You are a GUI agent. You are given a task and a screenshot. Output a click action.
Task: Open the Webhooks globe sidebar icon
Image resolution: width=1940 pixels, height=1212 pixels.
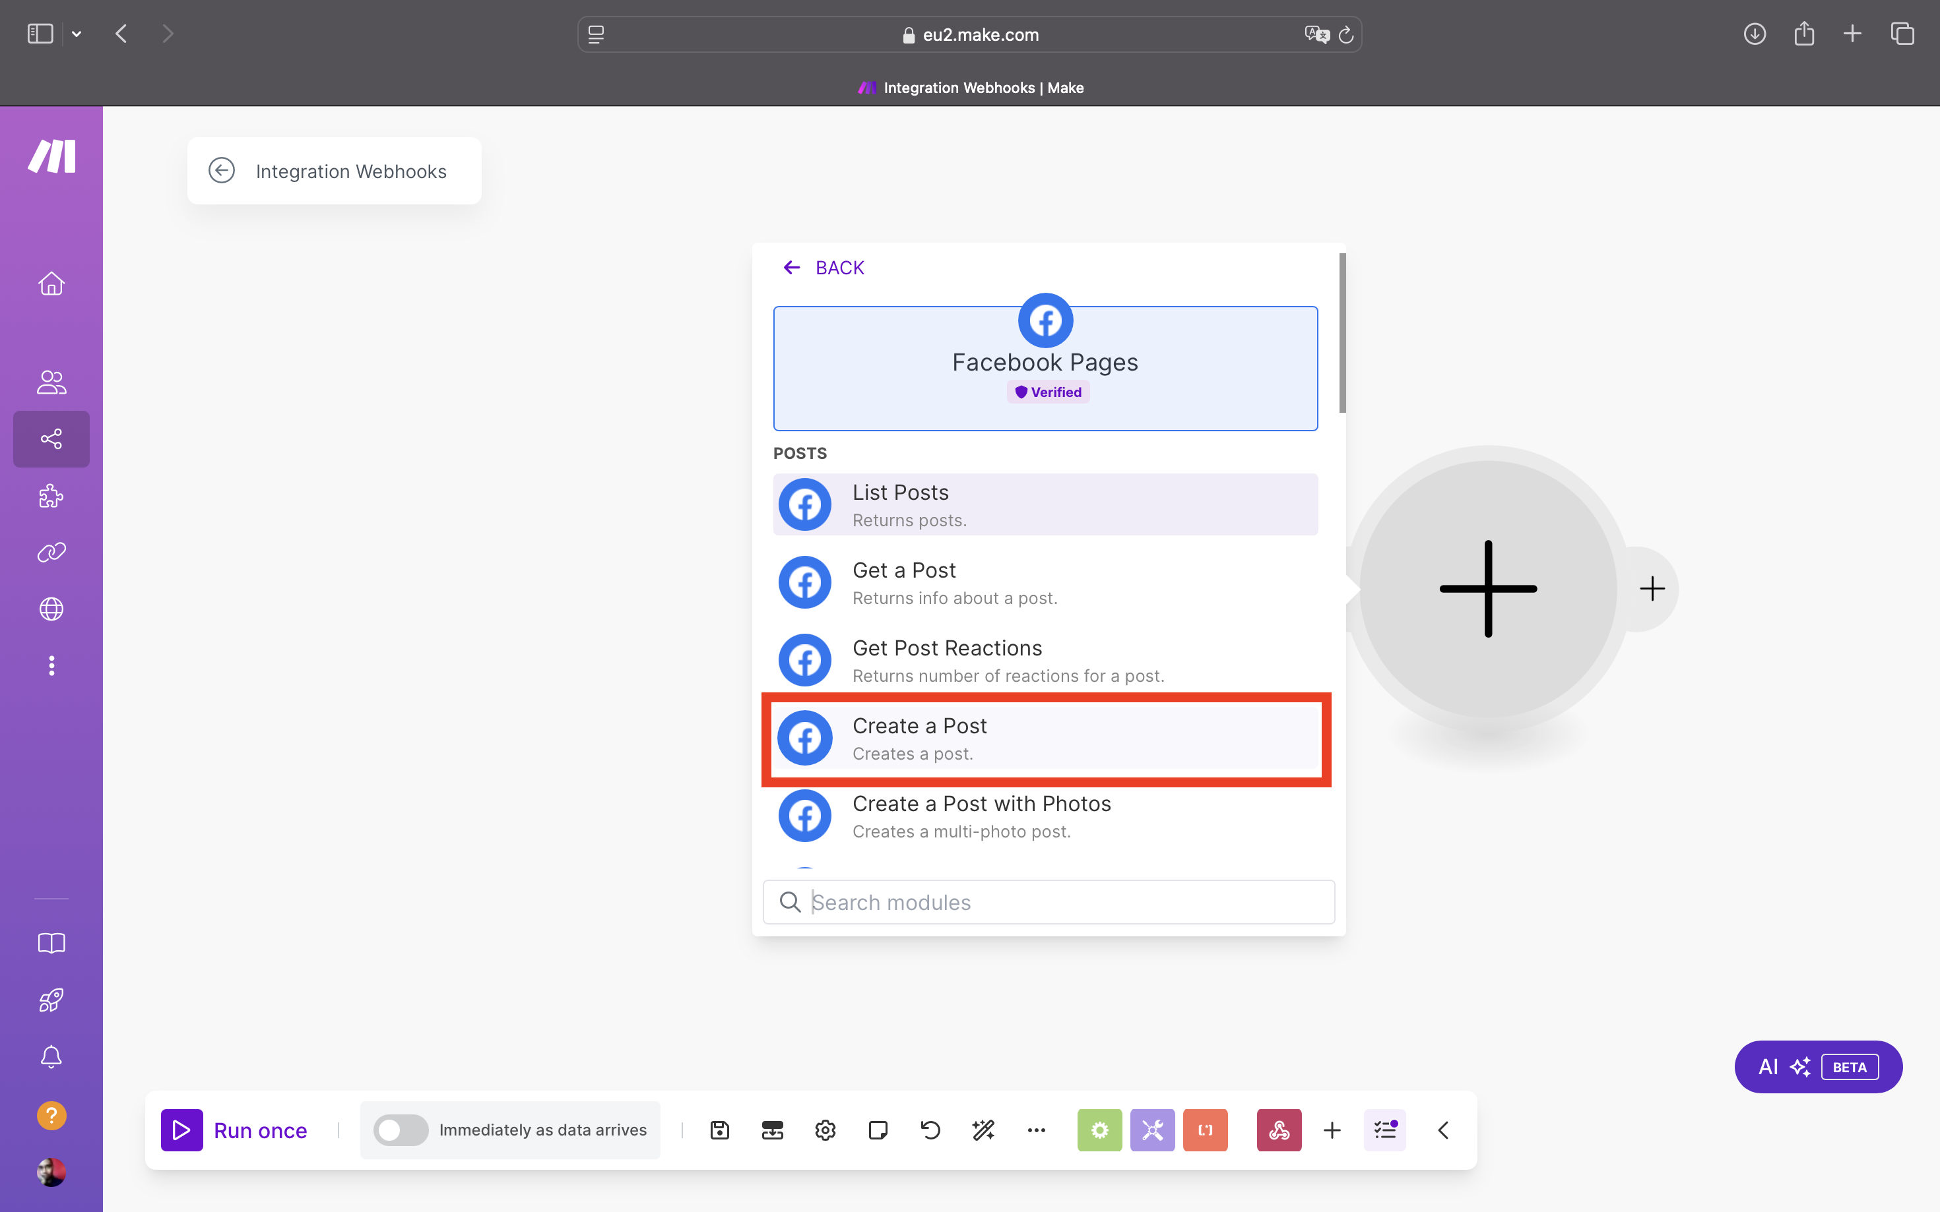coord(51,609)
